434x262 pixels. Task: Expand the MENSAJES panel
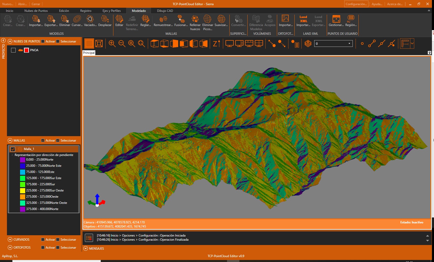point(86,249)
